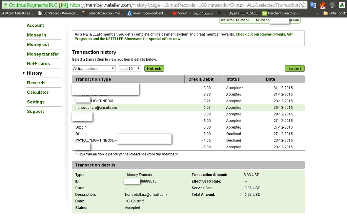Open Rewards in the sidebar
Viewport: 347px width, 217px height.
coord(36,83)
